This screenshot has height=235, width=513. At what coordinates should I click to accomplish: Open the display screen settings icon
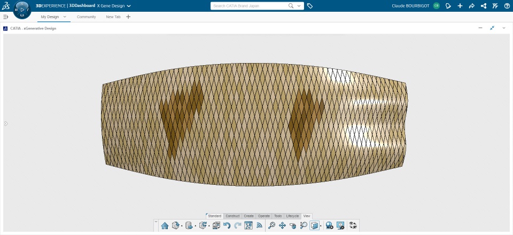pos(340,225)
